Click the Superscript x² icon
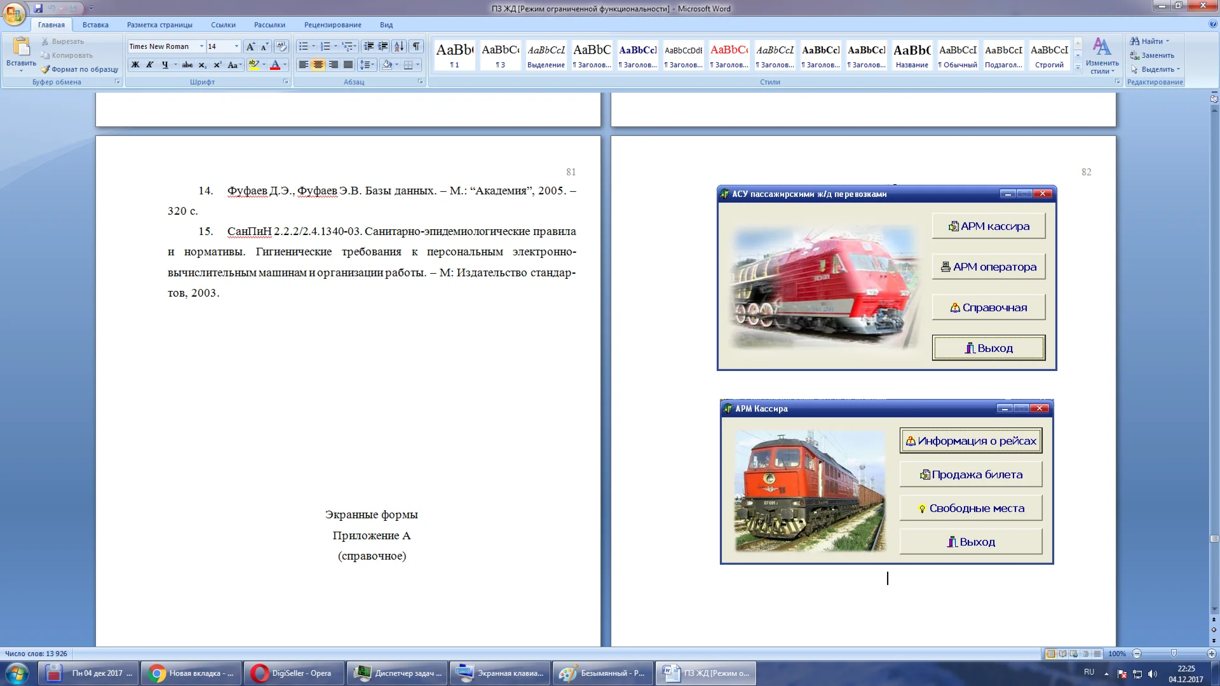Viewport: 1220px width, 686px height. point(217,65)
